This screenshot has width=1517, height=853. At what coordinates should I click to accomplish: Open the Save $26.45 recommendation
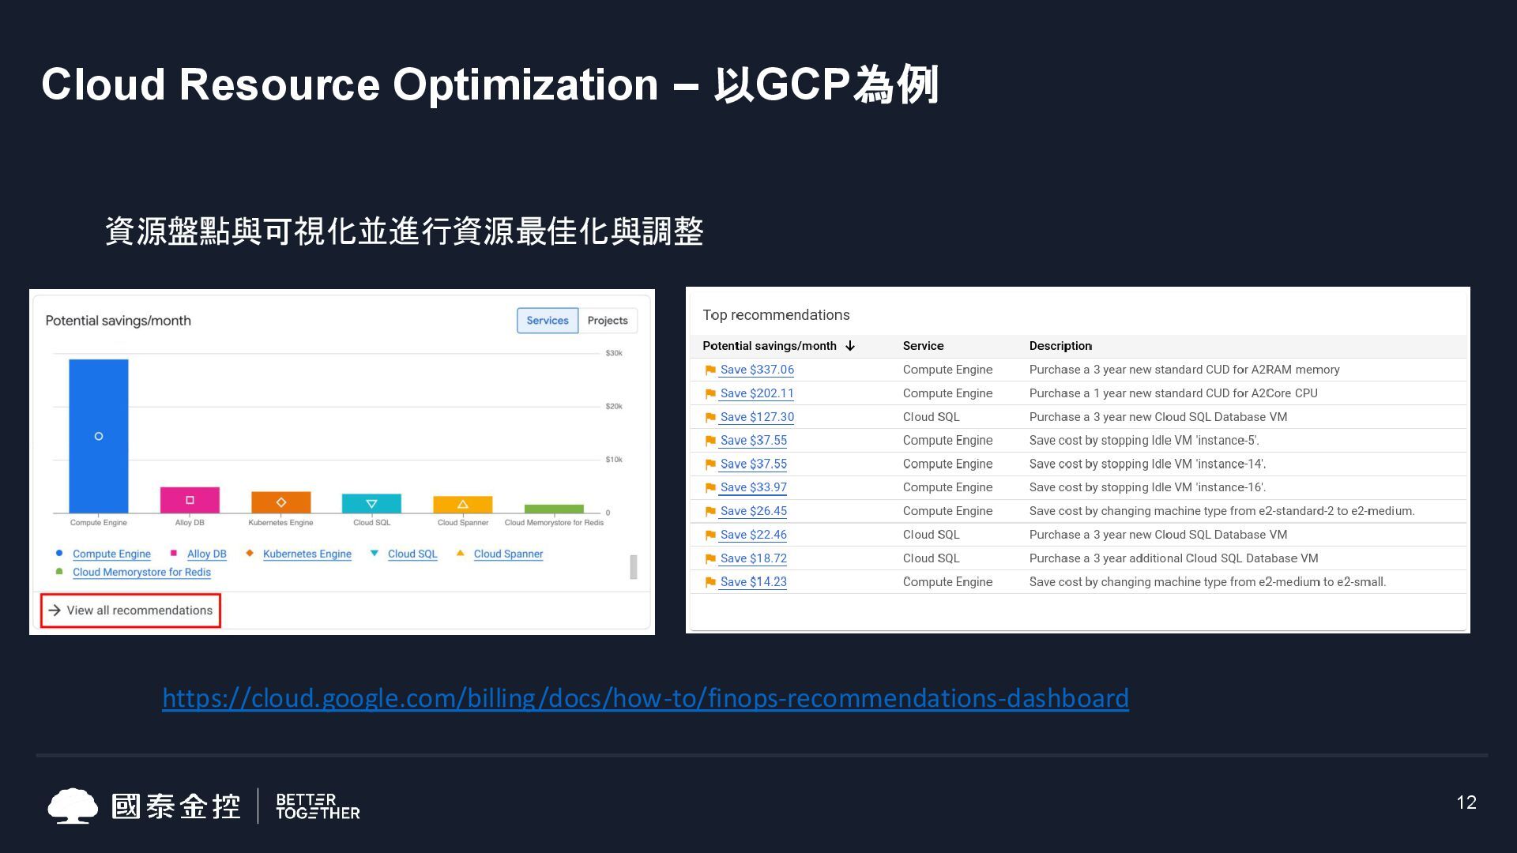point(753,511)
